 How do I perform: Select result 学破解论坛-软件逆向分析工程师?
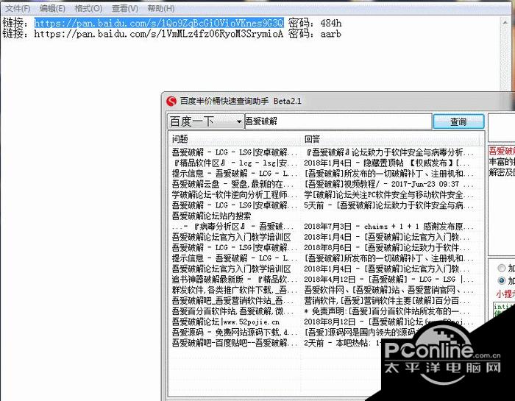click(x=235, y=195)
